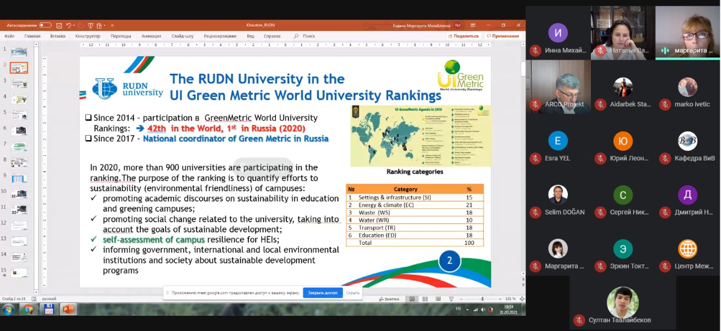Select slide 15 thumbnail
The width and height of the screenshot is (721, 331).
pyautogui.click(x=19, y=272)
